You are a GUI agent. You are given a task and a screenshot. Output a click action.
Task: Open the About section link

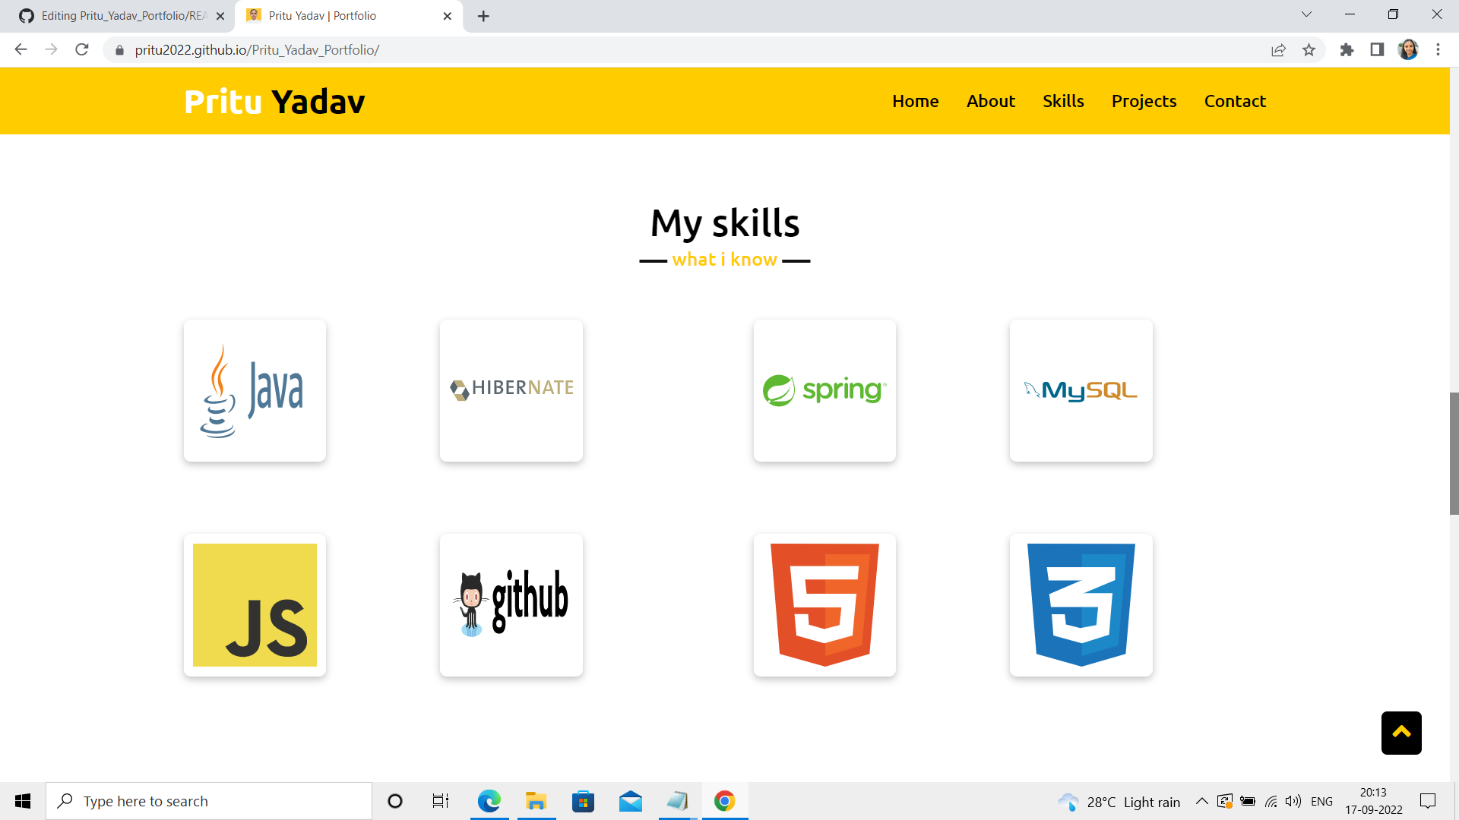pos(991,101)
